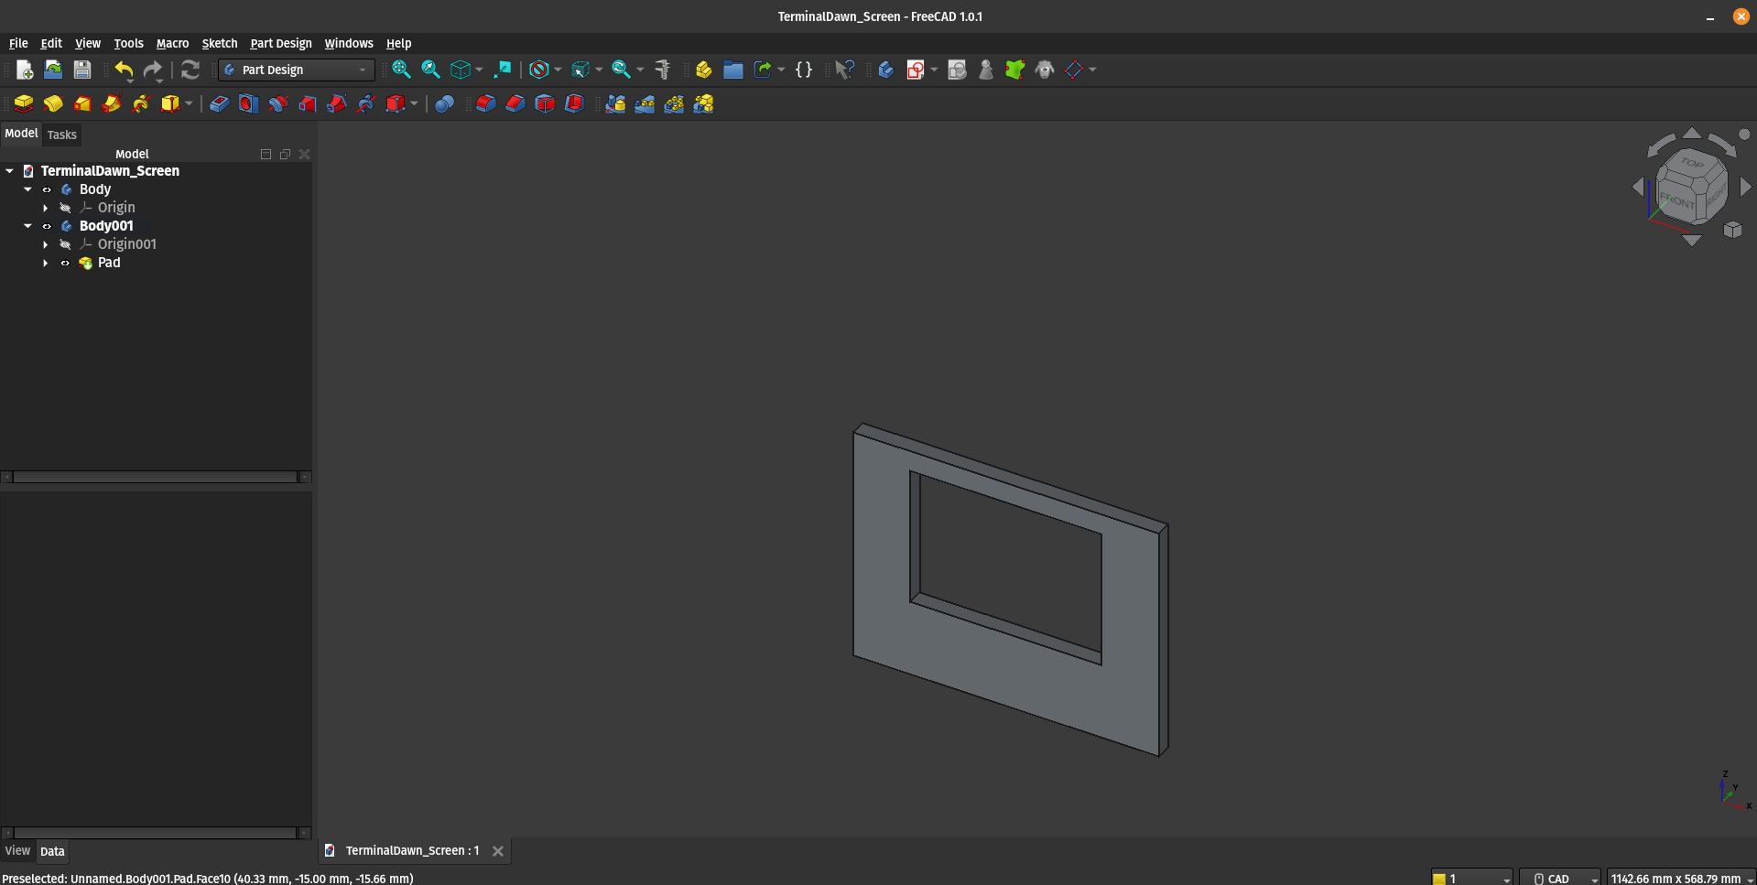Save the document with the floppy icon
The height and width of the screenshot is (885, 1757).
82,70
